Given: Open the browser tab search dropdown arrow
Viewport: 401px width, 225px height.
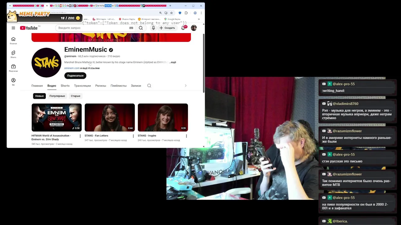Looking at the screenshot, I should pyautogui.click(x=10, y=6).
